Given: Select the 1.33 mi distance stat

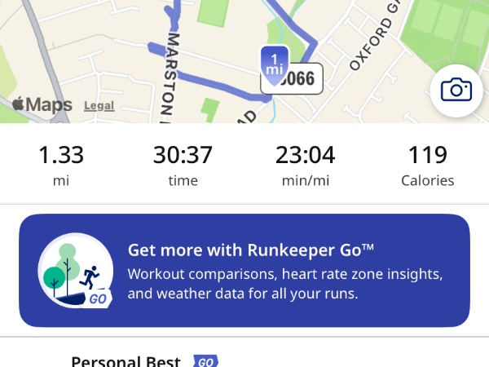Looking at the screenshot, I should (61, 164).
